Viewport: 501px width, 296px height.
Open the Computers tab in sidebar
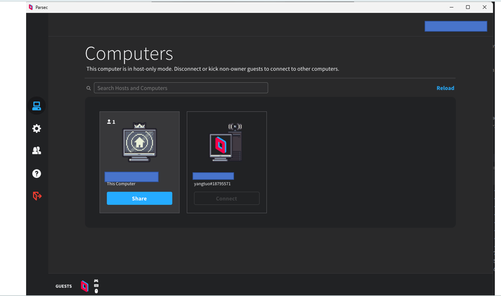(x=37, y=106)
